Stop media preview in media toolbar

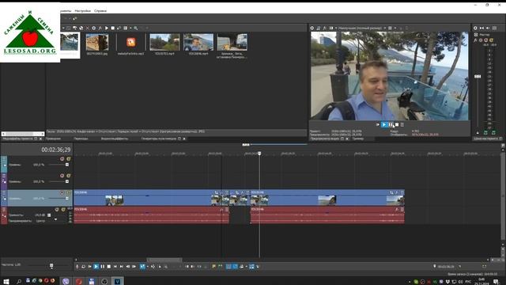coord(112,28)
